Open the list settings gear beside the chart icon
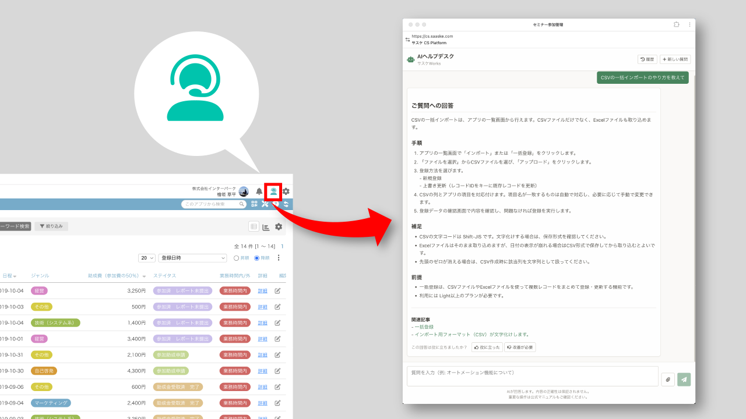Image resolution: width=746 pixels, height=419 pixels. point(279,227)
